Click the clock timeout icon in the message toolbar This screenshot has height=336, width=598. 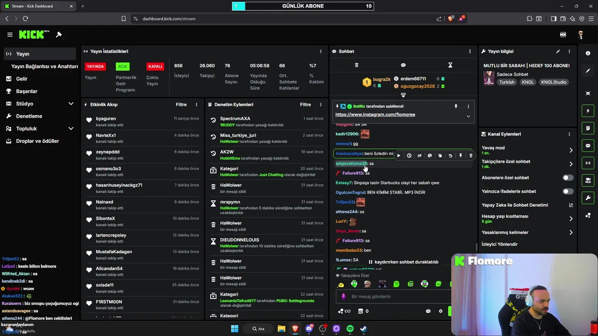(x=409, y=156)
